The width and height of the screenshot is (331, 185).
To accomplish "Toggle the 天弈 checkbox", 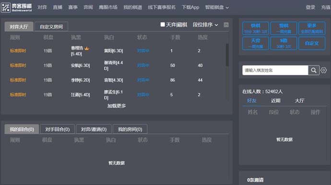I will (x=163, y=25).
